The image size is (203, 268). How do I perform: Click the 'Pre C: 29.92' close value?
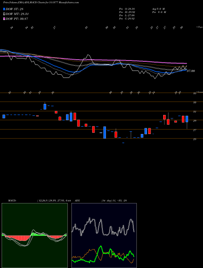pos(127,19)
